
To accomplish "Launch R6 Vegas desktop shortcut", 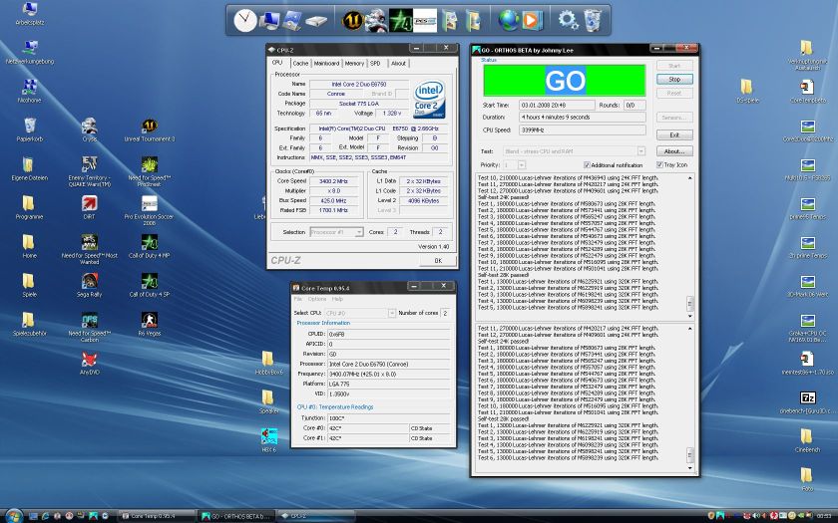I will coord(149,325).
